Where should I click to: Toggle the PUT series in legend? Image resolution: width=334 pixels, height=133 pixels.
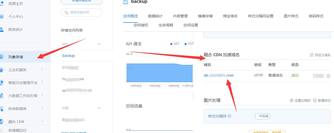point(189,44)
